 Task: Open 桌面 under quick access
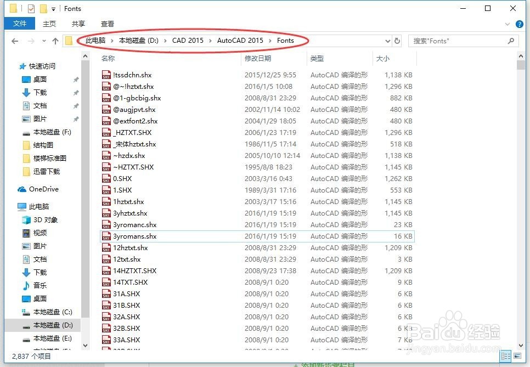[40, 79]
